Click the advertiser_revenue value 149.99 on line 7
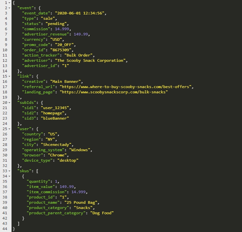Viewport: 242px width, 232px height. (81, 34)
